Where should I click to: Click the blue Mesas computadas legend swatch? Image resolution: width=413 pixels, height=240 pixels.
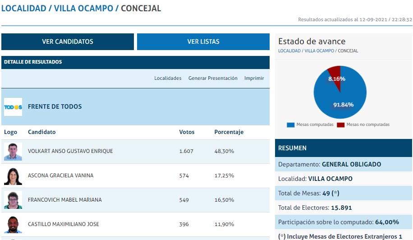point(290,125)
